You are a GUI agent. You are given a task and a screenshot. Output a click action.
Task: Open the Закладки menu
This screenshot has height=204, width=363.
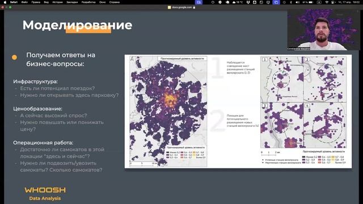coord(72,2)
